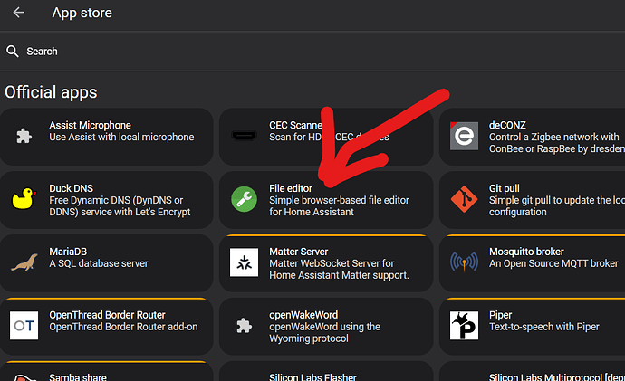Click the search magnifier icon
Screen dimensions: 625x381
coord(13,51)
